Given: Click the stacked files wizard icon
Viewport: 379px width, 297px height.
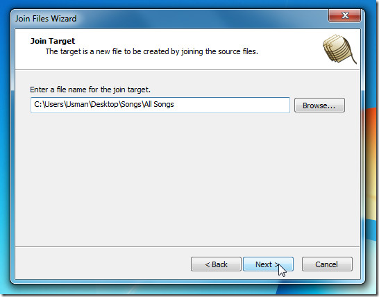Looking at the screenshot, I should [x=339, y=49].
